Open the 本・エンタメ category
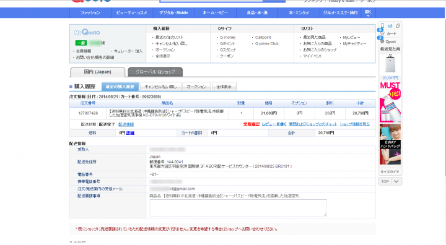This screenshot has width=446, height=245. [x=299, y=13]
